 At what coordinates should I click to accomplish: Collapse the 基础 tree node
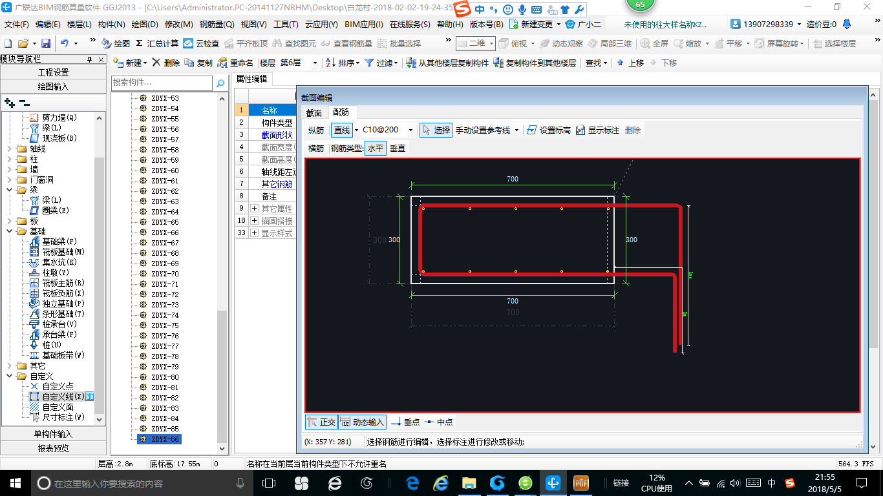click(10, 231)
